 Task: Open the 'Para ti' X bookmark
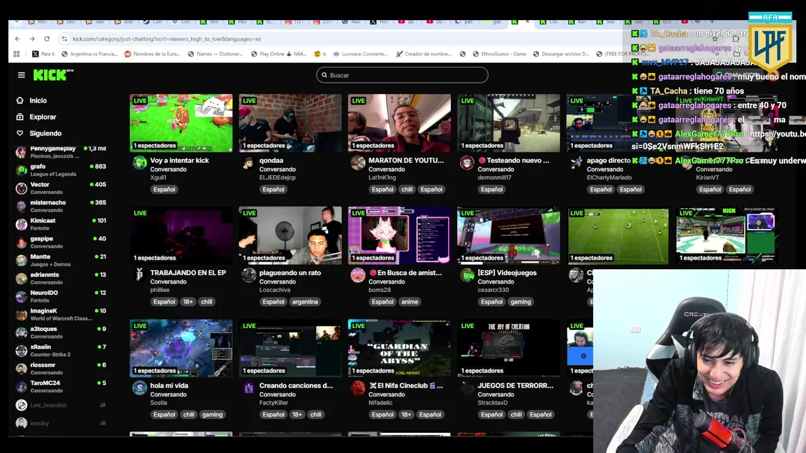click(43, 54)
